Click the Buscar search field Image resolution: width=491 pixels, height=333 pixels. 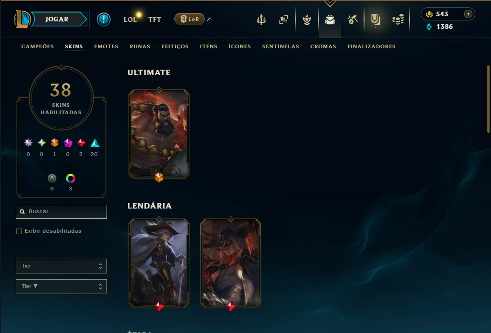coord(61,212)
